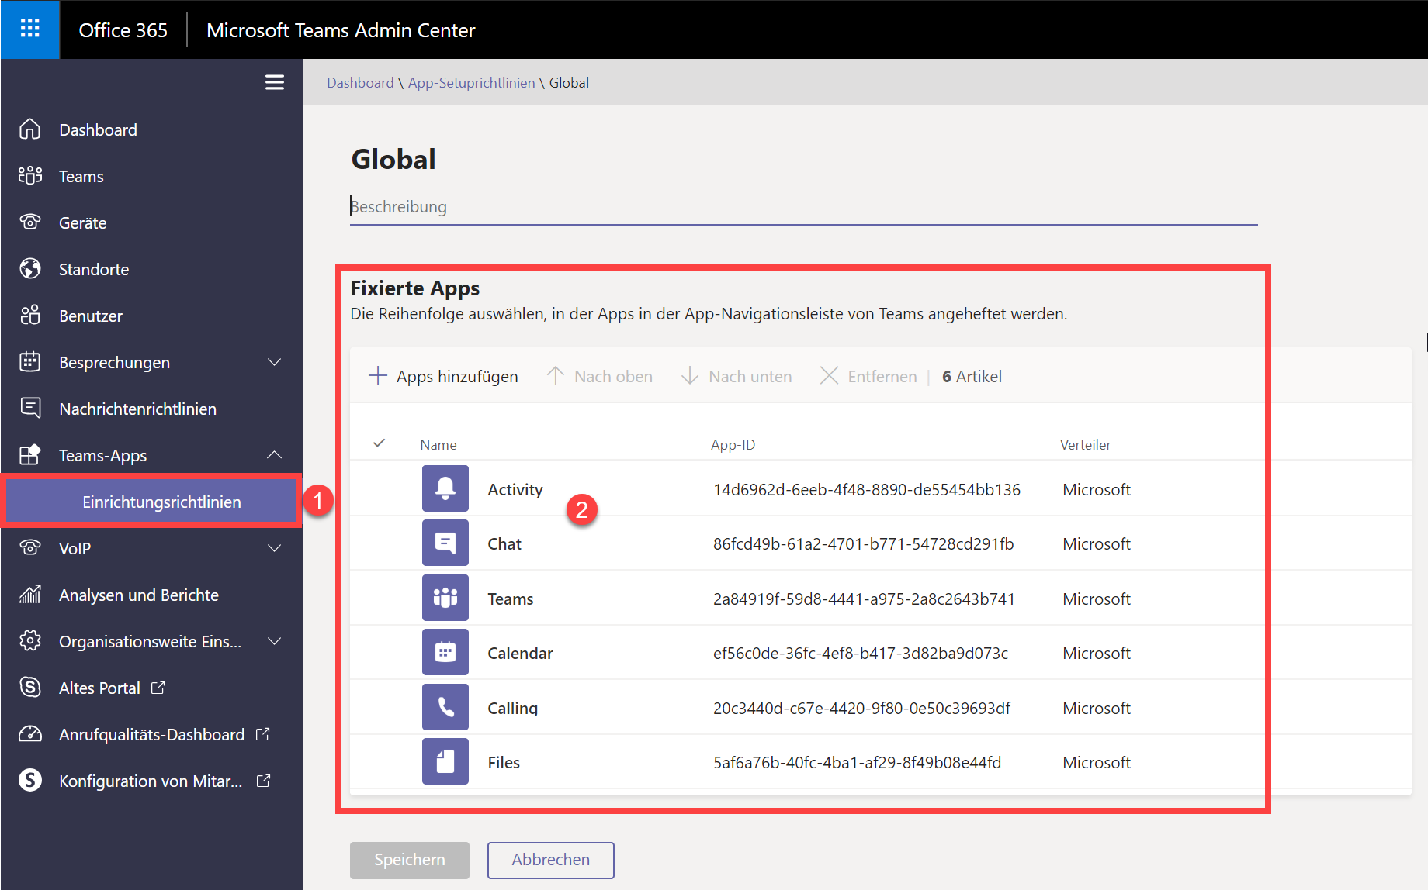
Task: Open the Dashboard sidebar item
Action: tap(152, 129)
